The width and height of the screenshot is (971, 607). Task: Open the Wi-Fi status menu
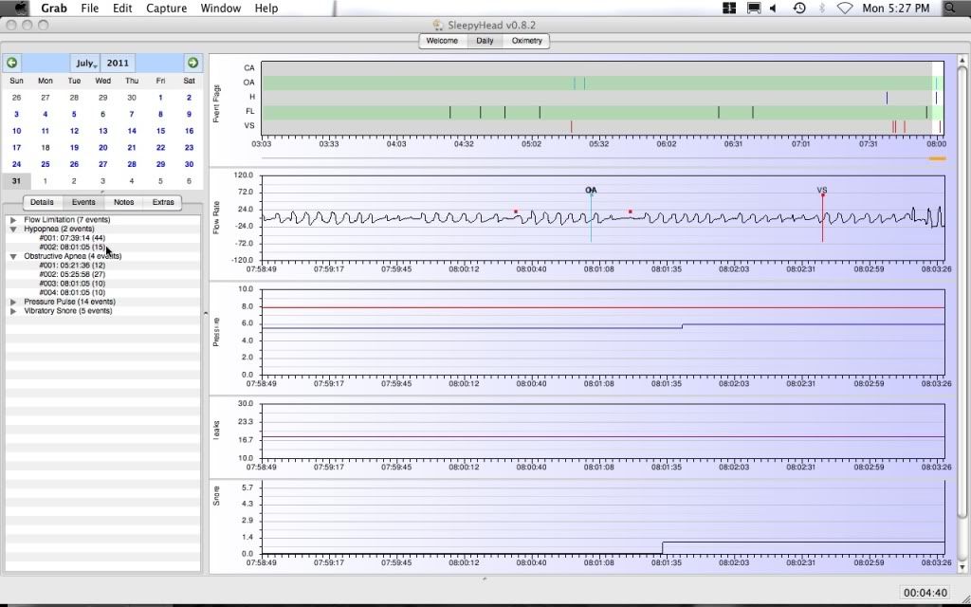pyautogui.click(x=844, y=8)
